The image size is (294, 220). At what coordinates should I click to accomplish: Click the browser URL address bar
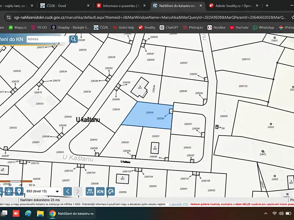pyautogui.click(x=150, y=17)
